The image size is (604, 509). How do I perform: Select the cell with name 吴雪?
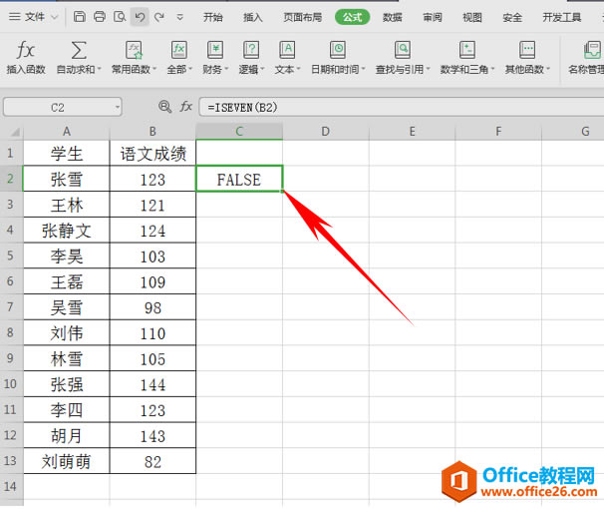click(x=67, y=307)
